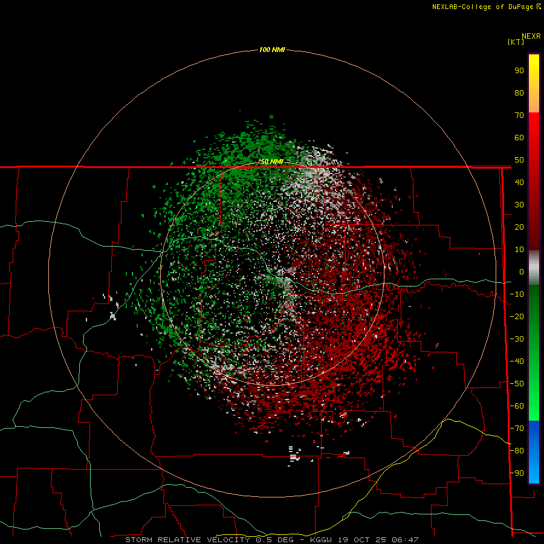Click the yellow-orange top segment of color bar
The image size is (544, 544).
click(x=534, y=83)
